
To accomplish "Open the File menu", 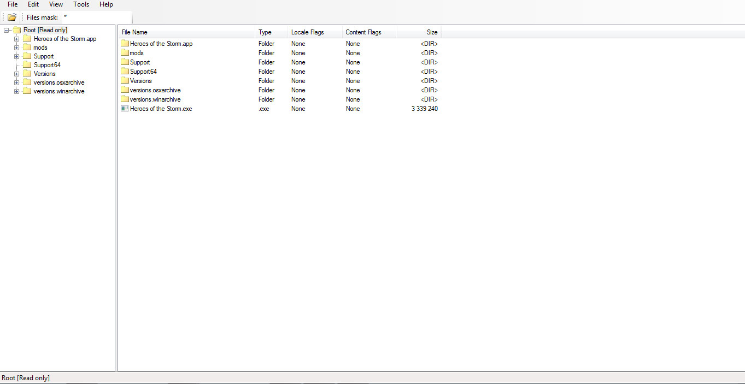I will click(13, 4).
